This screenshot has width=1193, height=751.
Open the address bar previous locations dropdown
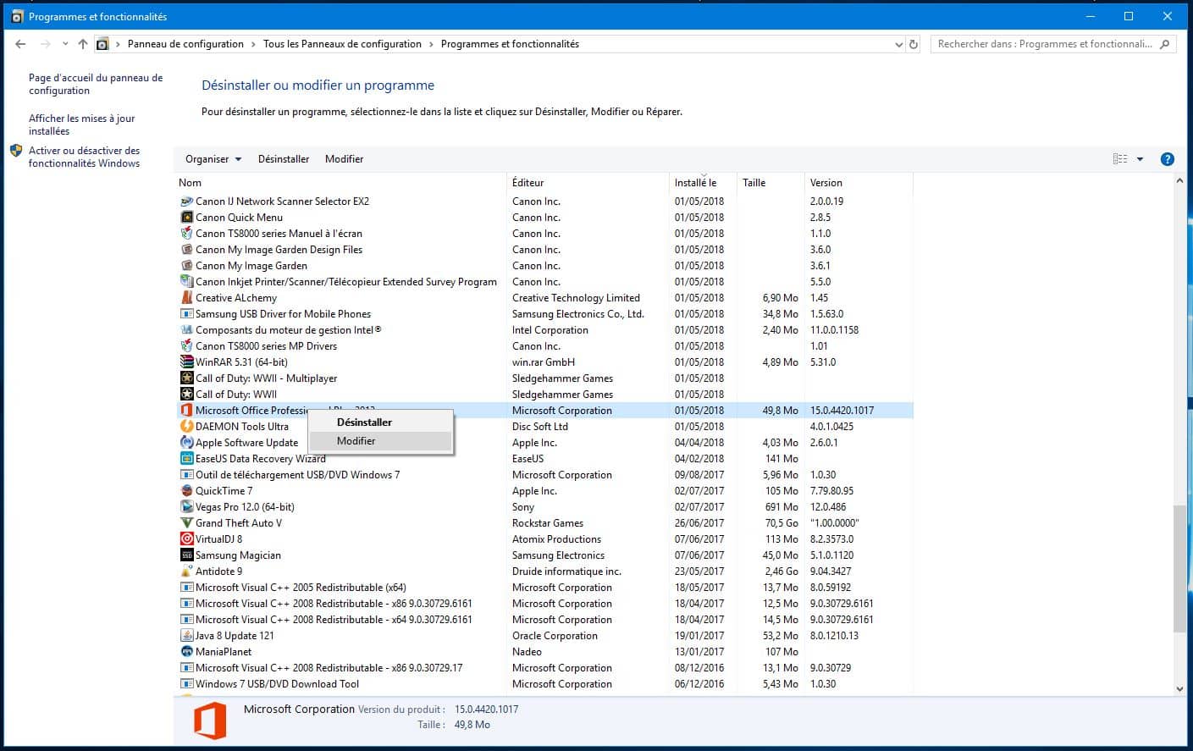tap(898, 43)
